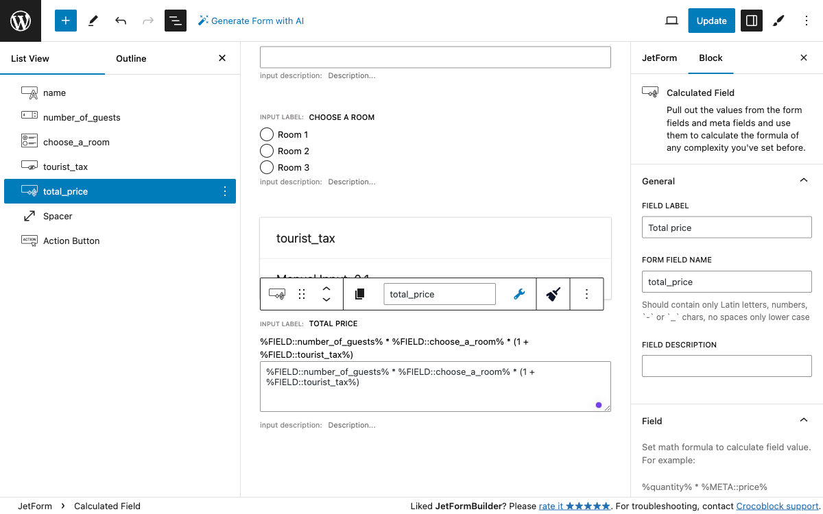This screenshot has height=514, width=823.
Task: Switch to the Outline tab
Action: click(131, 58)
